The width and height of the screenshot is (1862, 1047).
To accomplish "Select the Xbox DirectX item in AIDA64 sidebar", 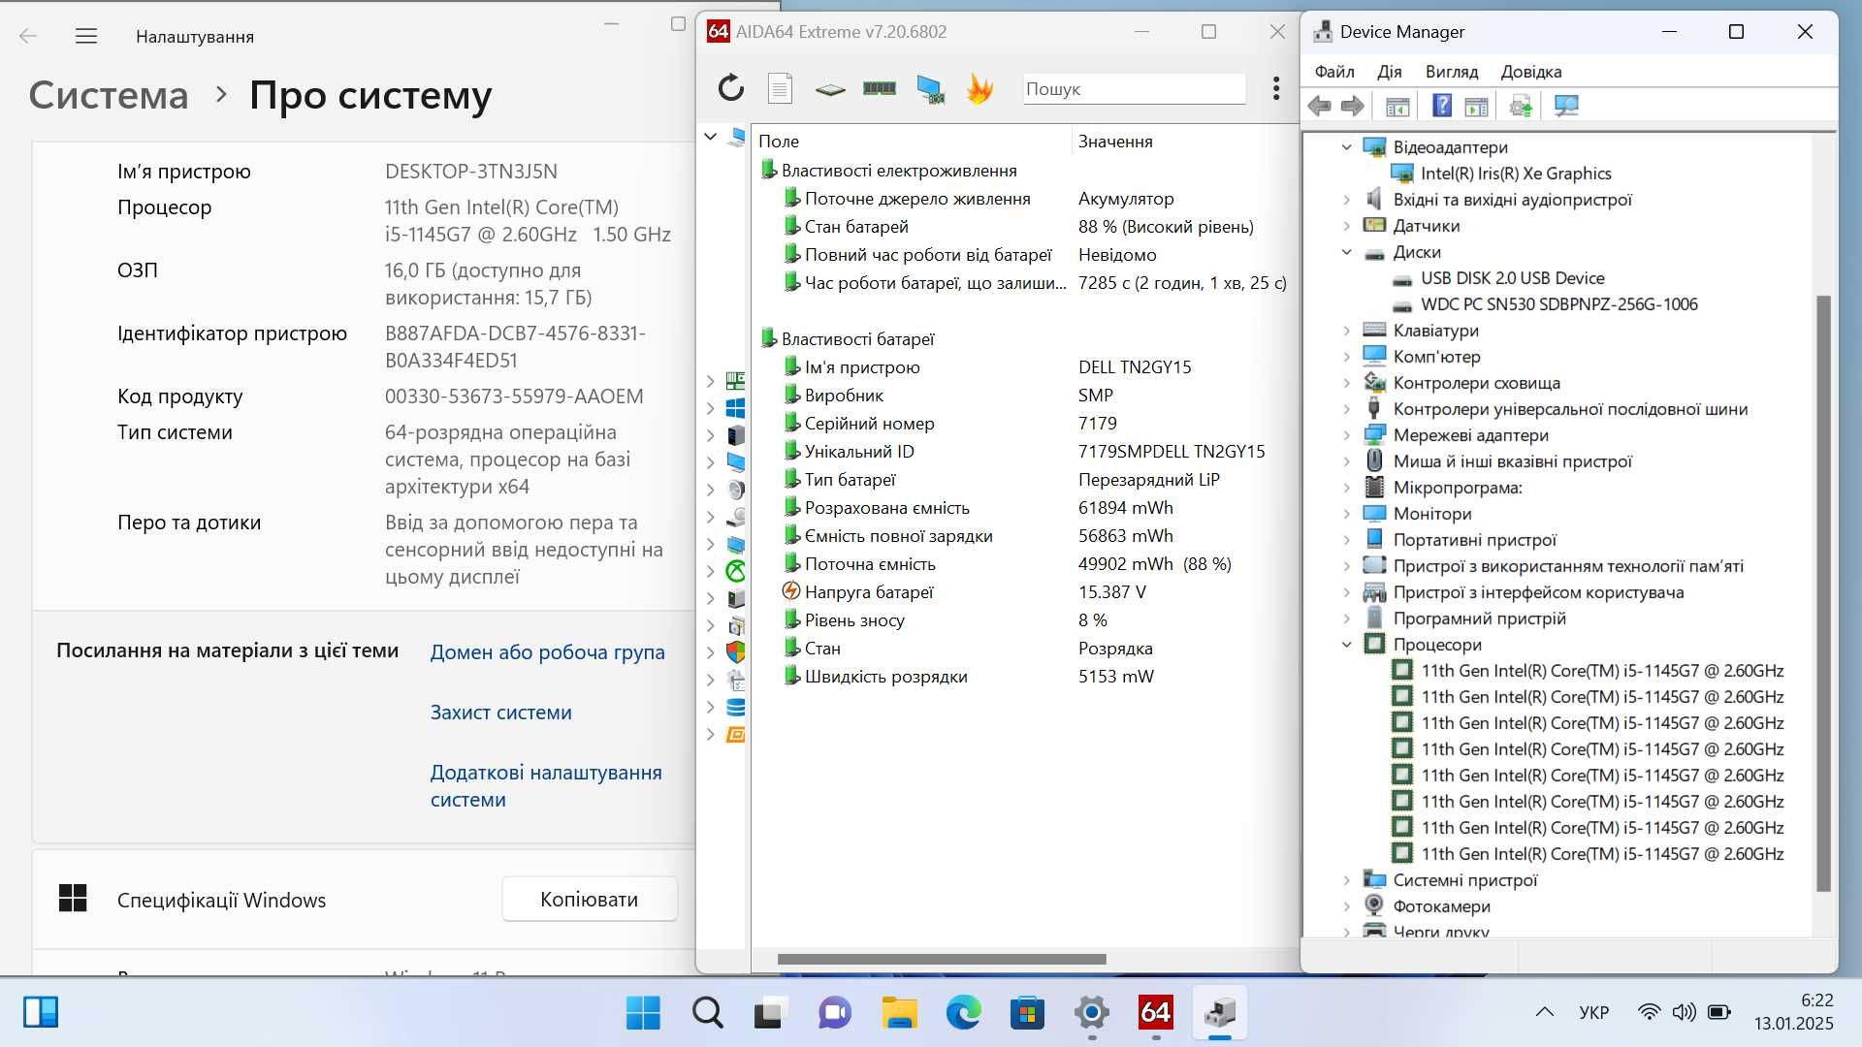I will pyautogui.click(x=736, y=571).
